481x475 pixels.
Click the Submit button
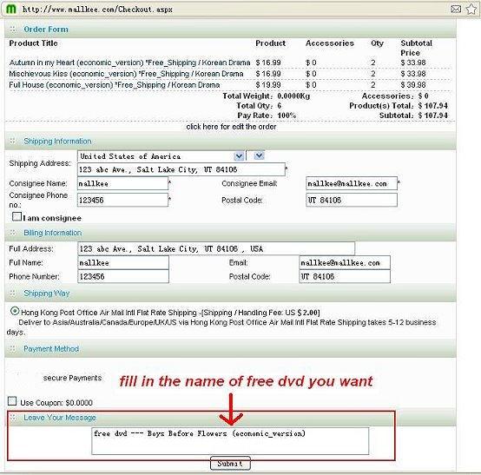coord(230,464)
